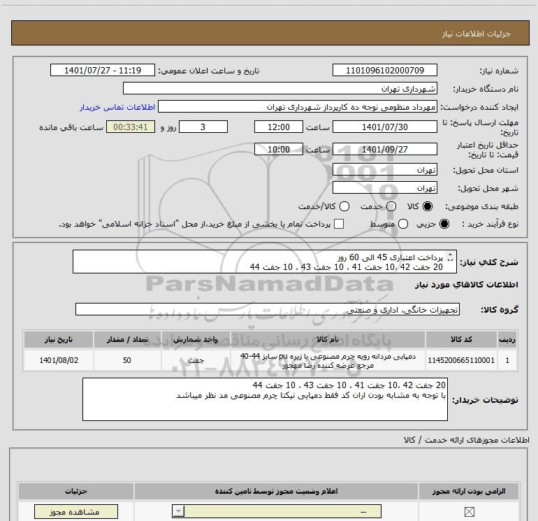The height and width of the screenshot is (521, 538).
Task: Click the response deadline time 12:00
Action: click(279, 127)
